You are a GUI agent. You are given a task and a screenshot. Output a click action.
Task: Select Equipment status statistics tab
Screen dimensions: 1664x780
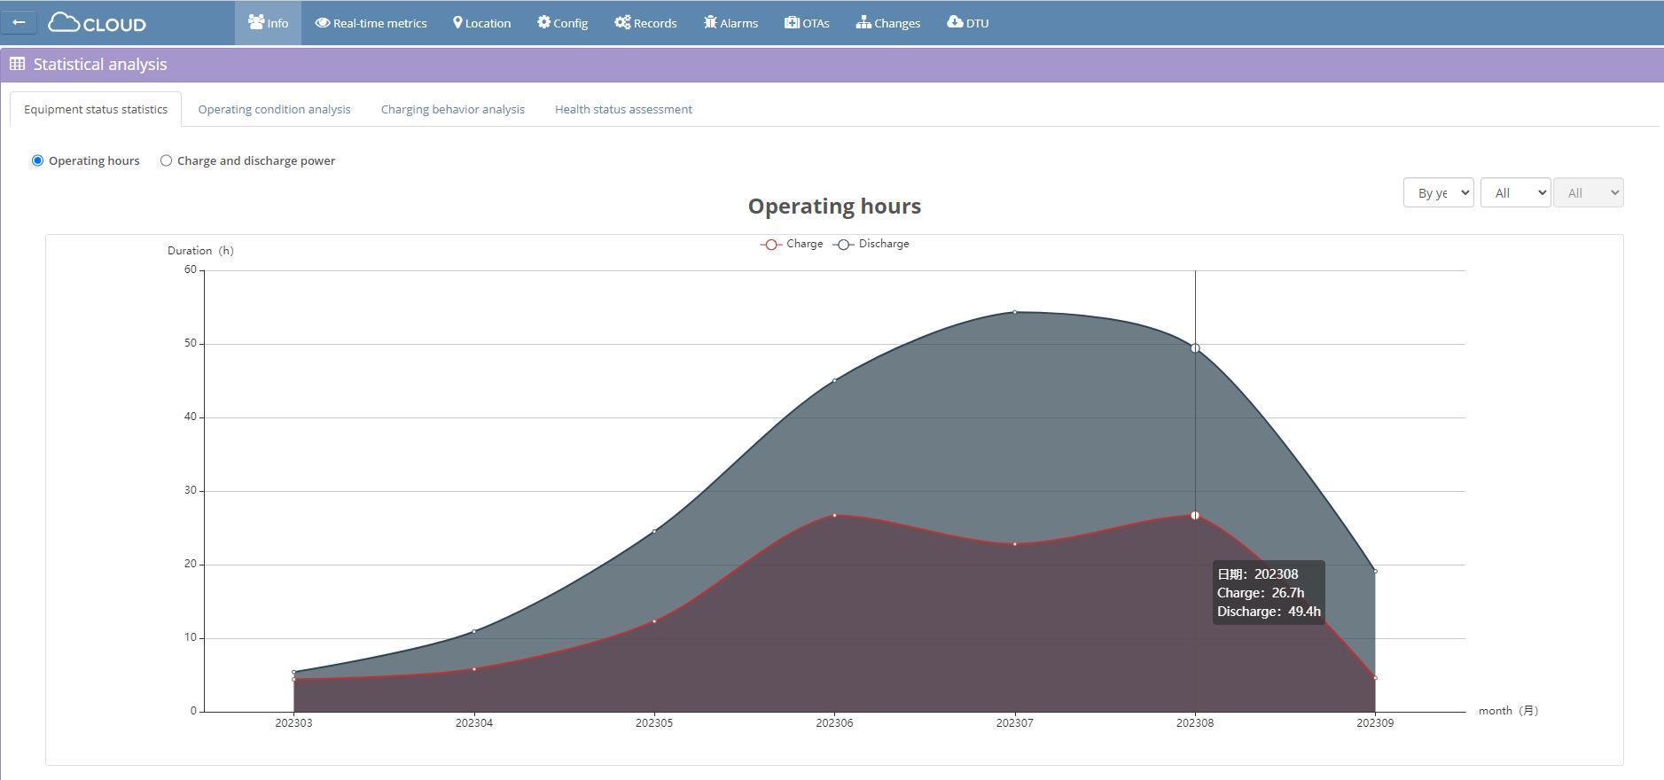pos(96,109)
